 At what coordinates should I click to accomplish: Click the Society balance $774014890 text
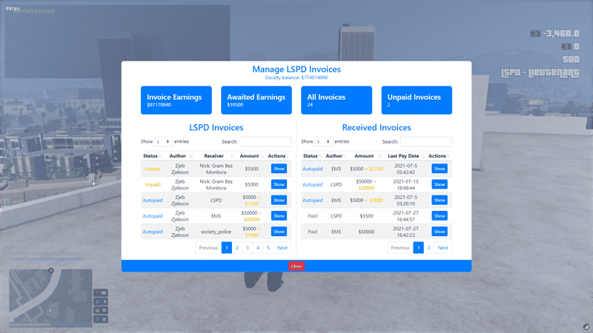296,78
